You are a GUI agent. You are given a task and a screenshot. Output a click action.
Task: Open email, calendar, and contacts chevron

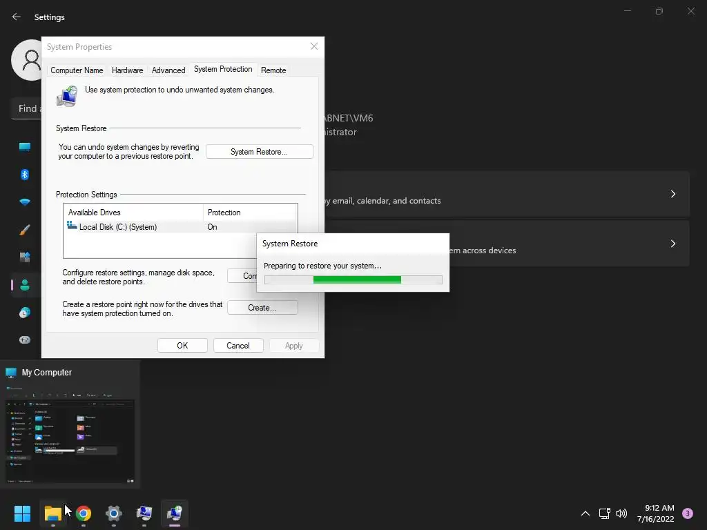(x=672, y=194)
